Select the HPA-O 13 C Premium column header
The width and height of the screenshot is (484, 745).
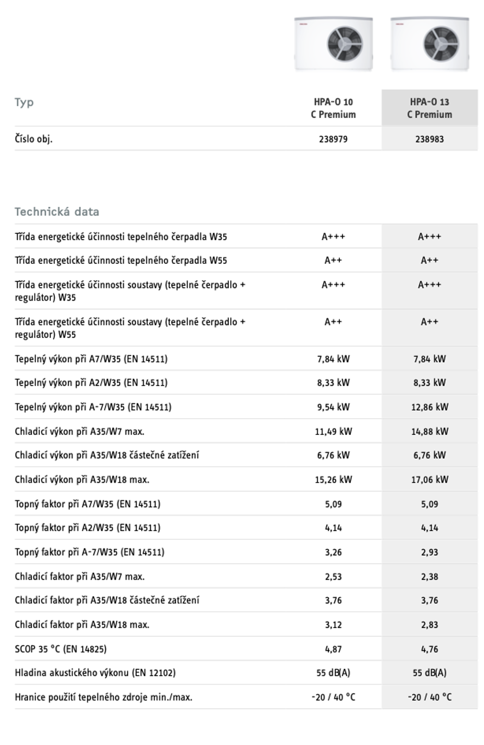[x=430, y=108]
